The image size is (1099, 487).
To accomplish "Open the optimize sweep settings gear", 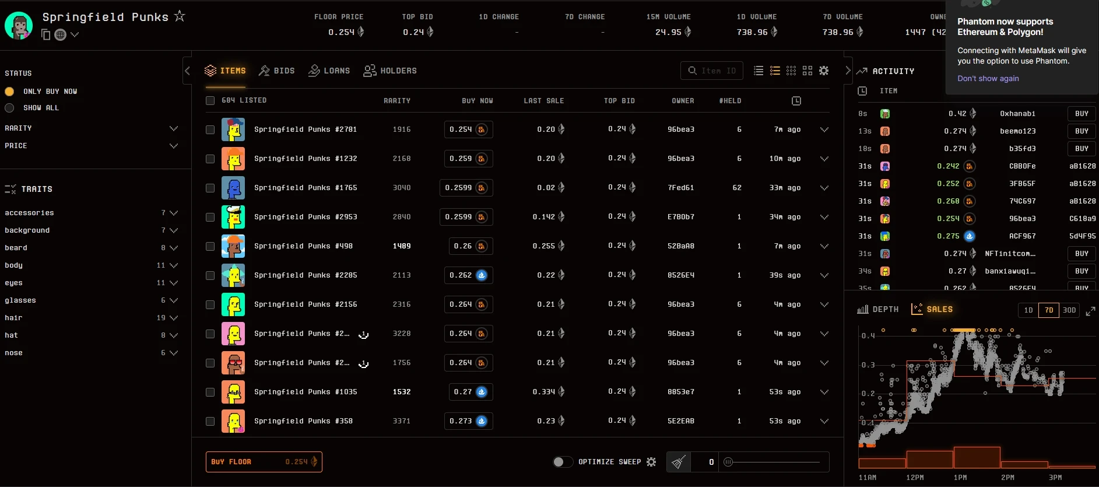I will coord(651,462).
